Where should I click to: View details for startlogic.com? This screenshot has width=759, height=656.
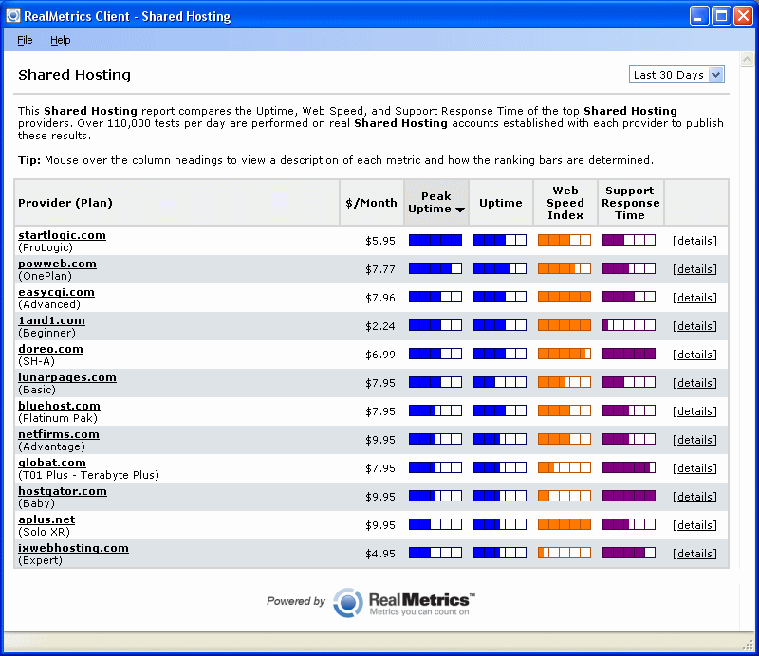click(694, 241)
